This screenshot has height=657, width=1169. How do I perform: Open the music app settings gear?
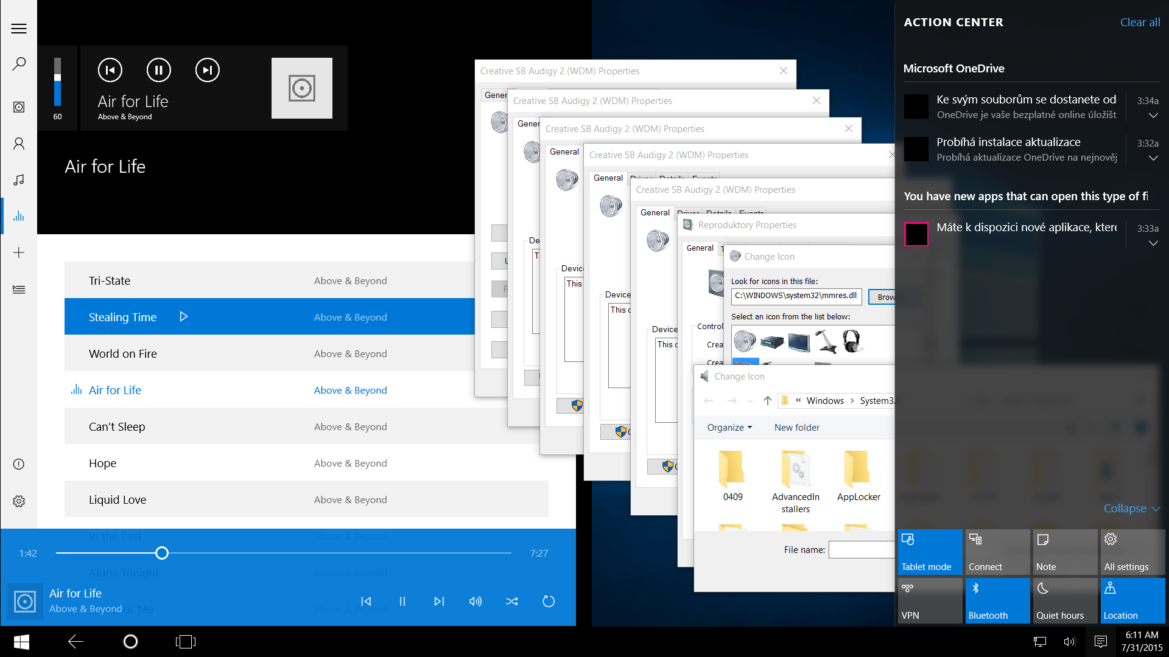[x=19, y=501]
